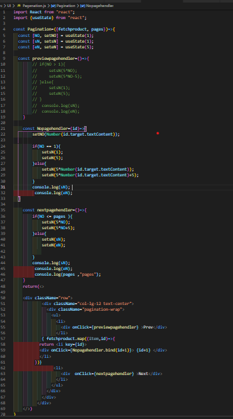The width and height of the screenshot is (233, 419).
Task: Click "Prev" text on line 55
Action: pos(148,327)
